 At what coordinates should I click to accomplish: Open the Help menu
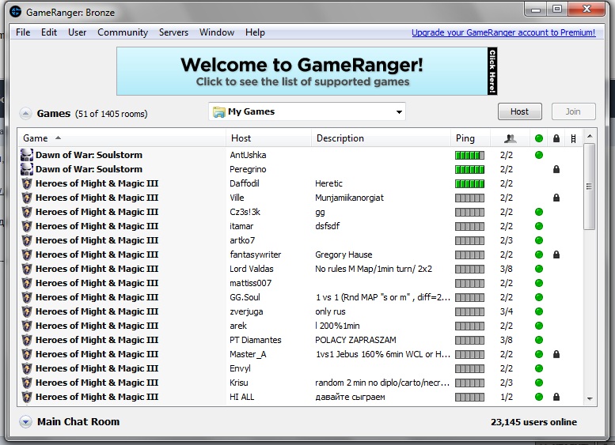[256, 32]
